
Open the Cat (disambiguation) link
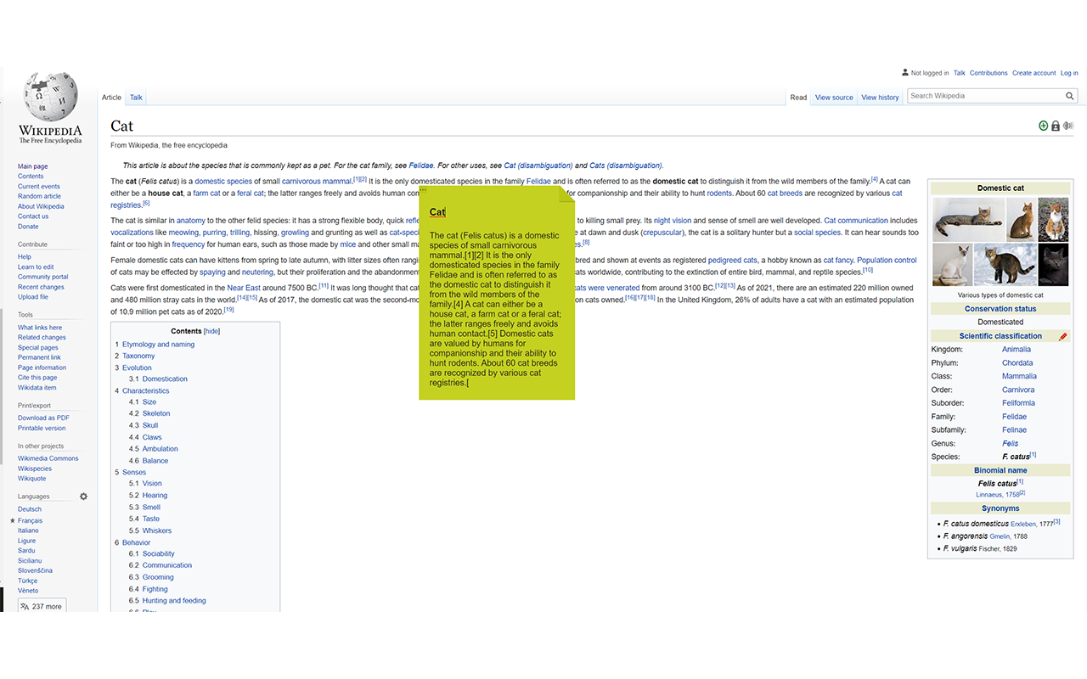(x=538, y=166)
